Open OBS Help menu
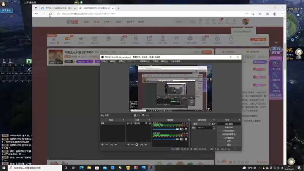This screenshot has width=304, height=171. [x=164, y=62]
